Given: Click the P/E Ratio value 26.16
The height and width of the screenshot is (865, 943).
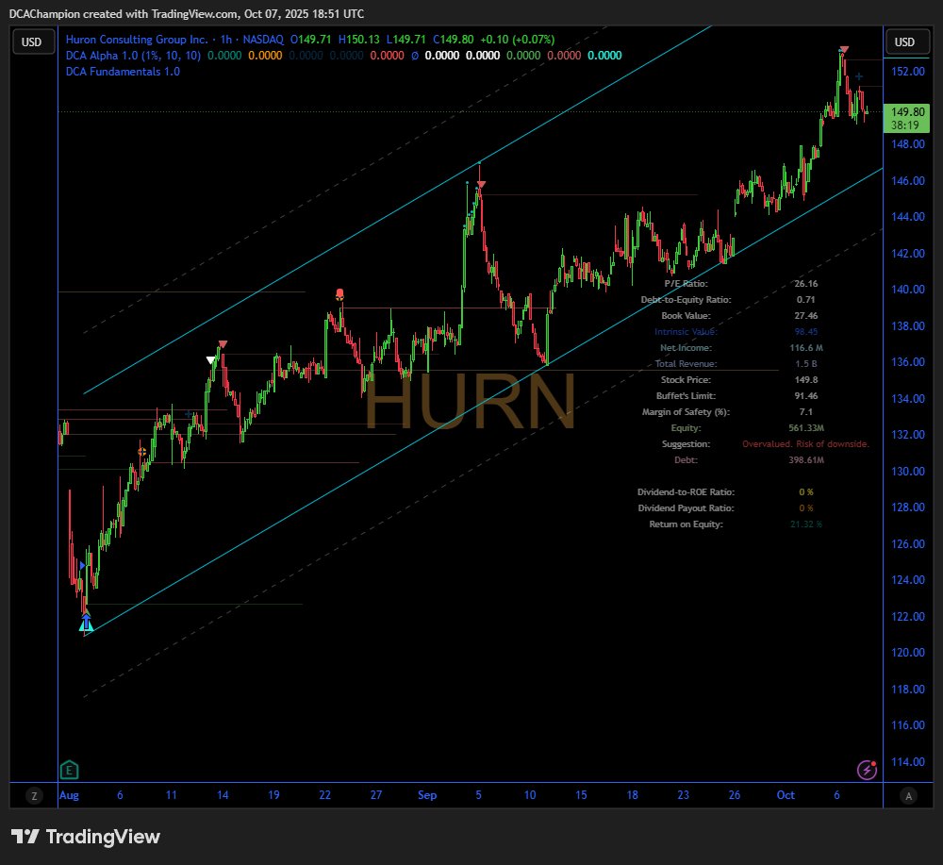Looking at the screenshot, I should pyautogui.click(x=806, y=283).
